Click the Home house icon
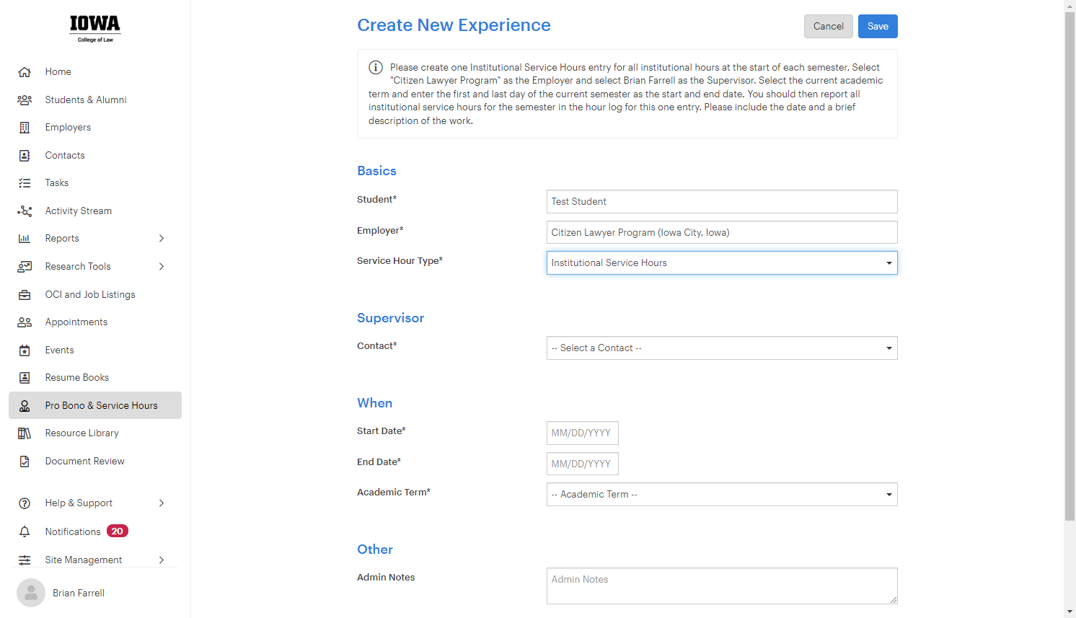 [x=25, y=72]
